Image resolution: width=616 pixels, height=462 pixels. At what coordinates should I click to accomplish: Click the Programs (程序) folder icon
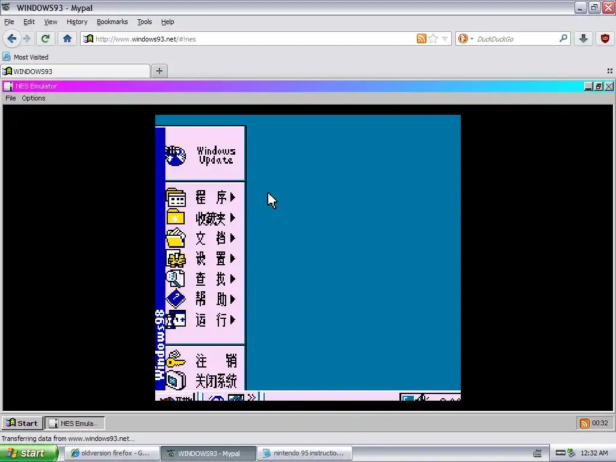tap(176, 197)
